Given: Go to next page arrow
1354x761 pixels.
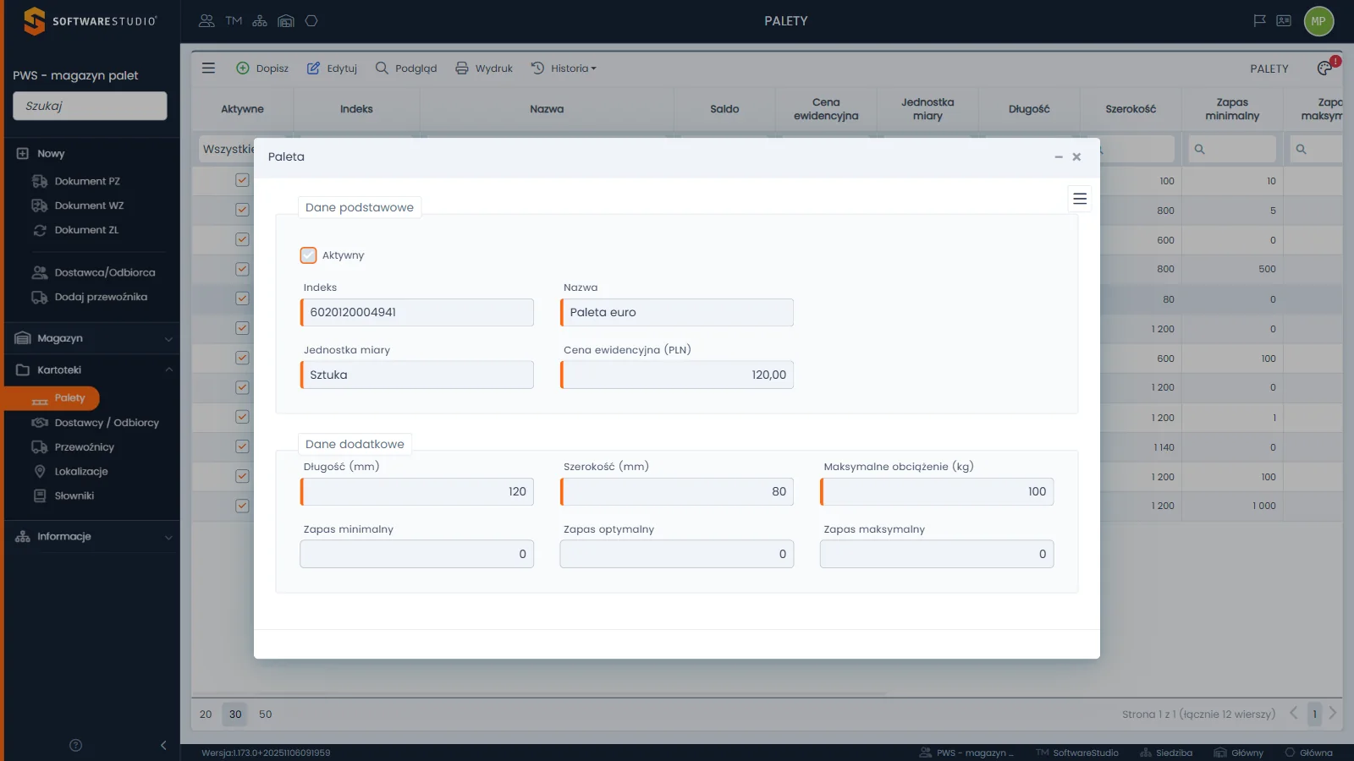Looking at the screenshot, I should pos(1333,714).
